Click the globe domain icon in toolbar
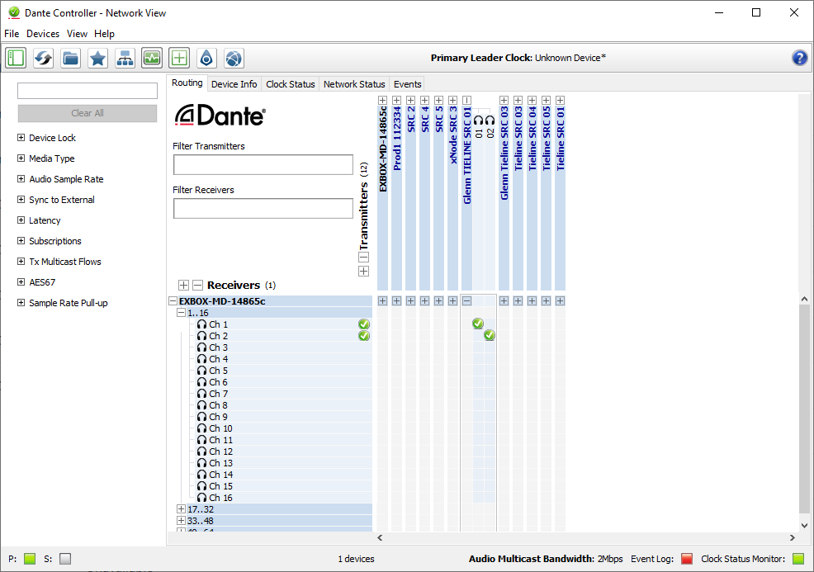The image size is (814, 572). (234, 58)
